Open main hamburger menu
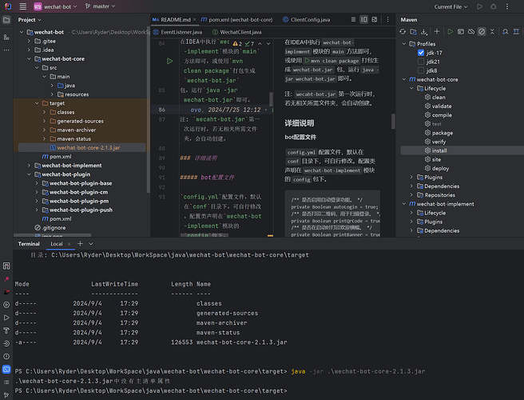This screenshot has height=400, width=524. coord(22,6)
